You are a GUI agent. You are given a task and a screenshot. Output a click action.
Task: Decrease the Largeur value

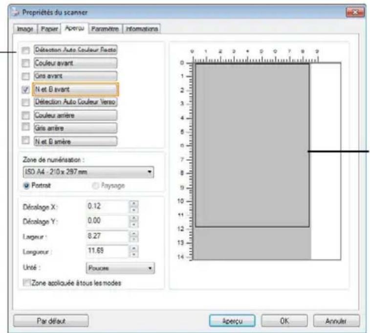tap(134, 239)
